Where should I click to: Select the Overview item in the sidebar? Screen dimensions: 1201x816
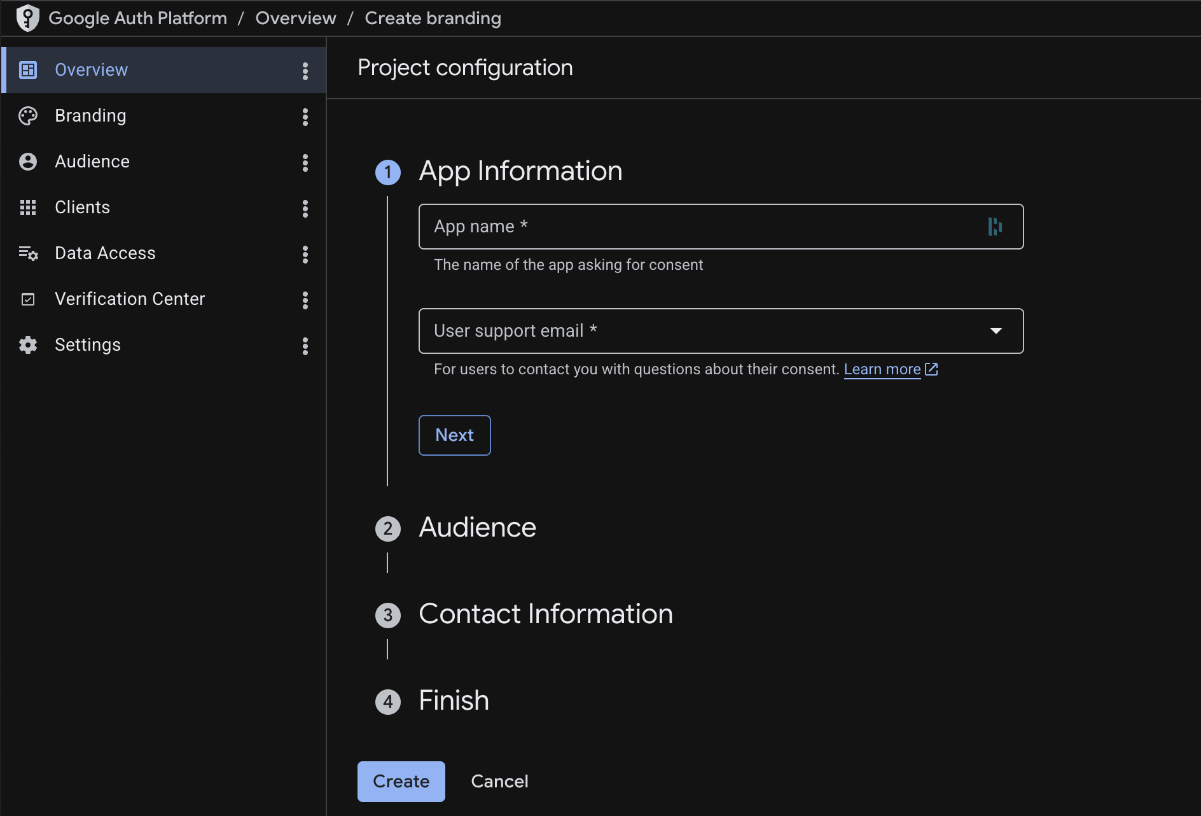click(x=163, y=70)
